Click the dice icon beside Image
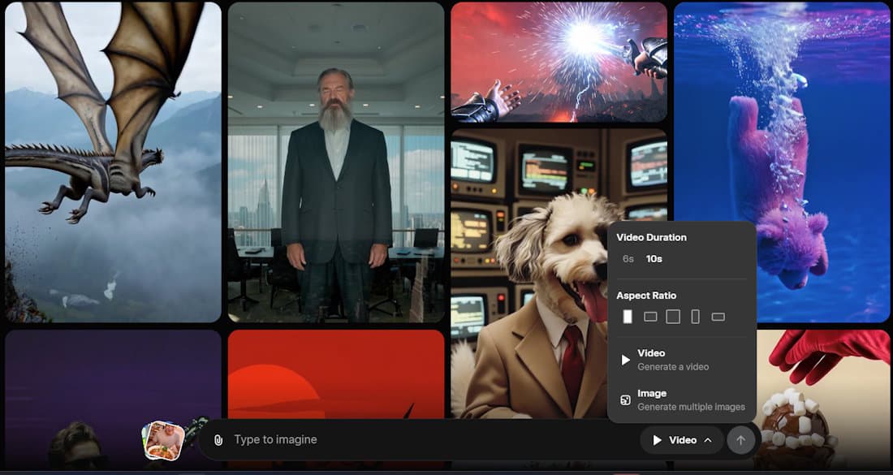893x475 pixels. (x=625, y=399)
